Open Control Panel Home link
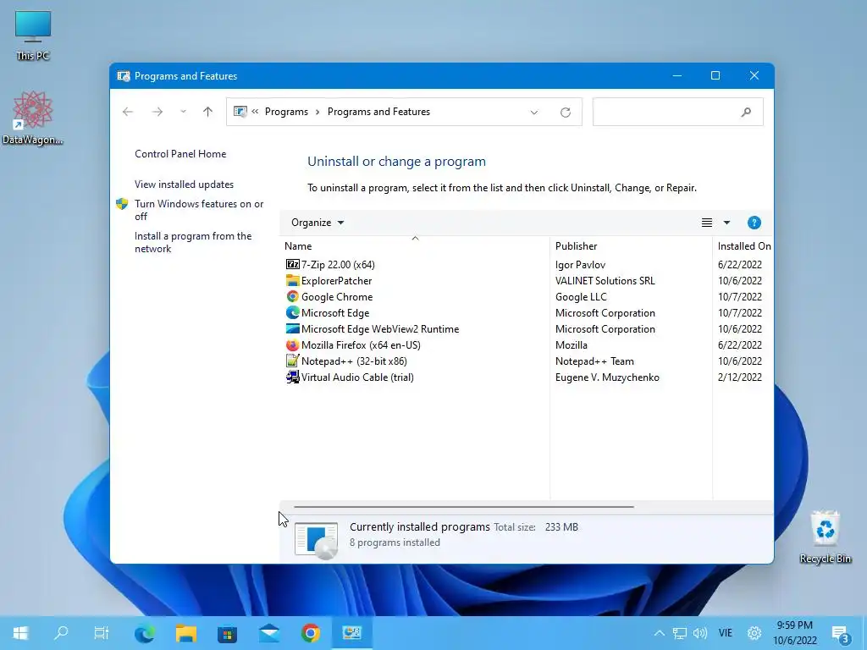This screenshot has width=867, height=650. point(180,154)
